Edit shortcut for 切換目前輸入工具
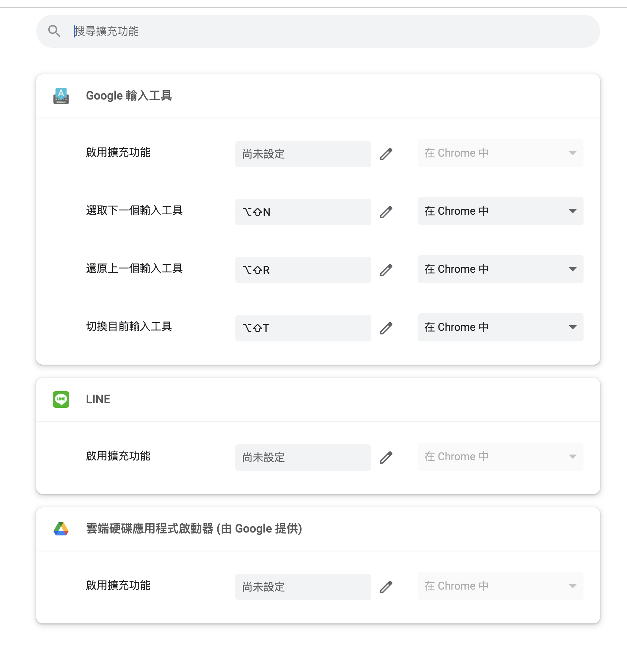Image resolution: width=627 pixels, height=645 pixels. (386, 328)
